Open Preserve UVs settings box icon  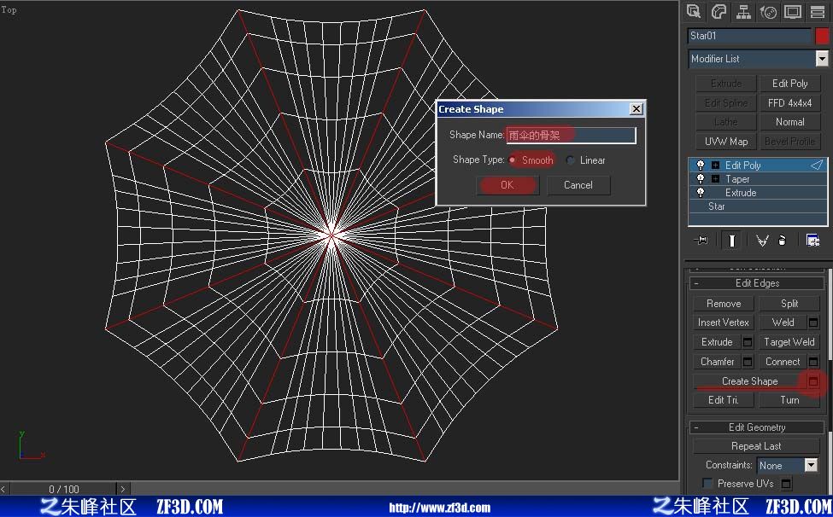point(787,484)
